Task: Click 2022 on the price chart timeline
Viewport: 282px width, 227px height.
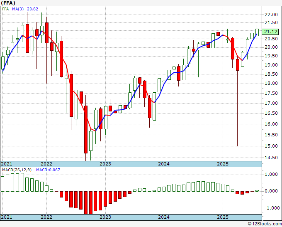Action: [46, 164]
